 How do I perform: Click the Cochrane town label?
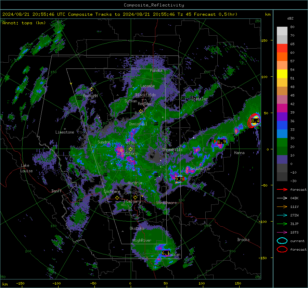click(112, 191)
